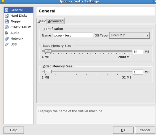Click the 2000 MB maximum label

click(x=125, y=57)
